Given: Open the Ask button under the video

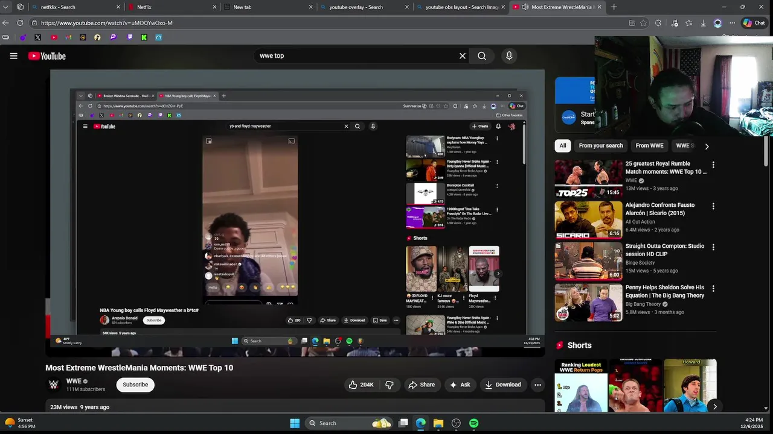Looking at the screenshot, I should (460, 385).
